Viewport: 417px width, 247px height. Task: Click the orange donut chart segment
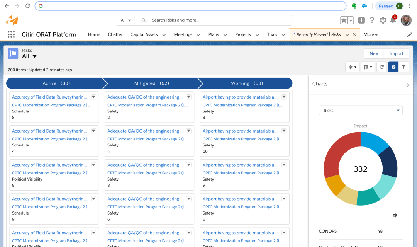pos(335,184)
